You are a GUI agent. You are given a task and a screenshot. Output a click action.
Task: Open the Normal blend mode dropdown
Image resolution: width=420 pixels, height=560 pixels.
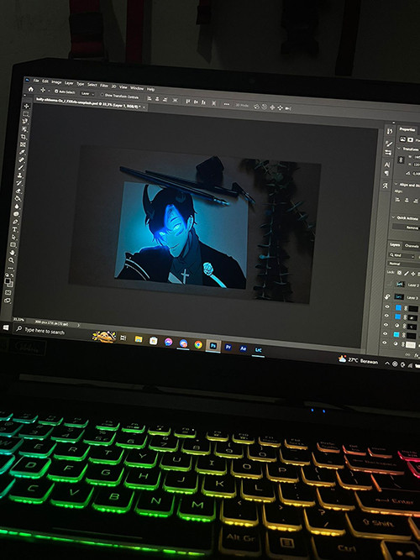(403, 264)
